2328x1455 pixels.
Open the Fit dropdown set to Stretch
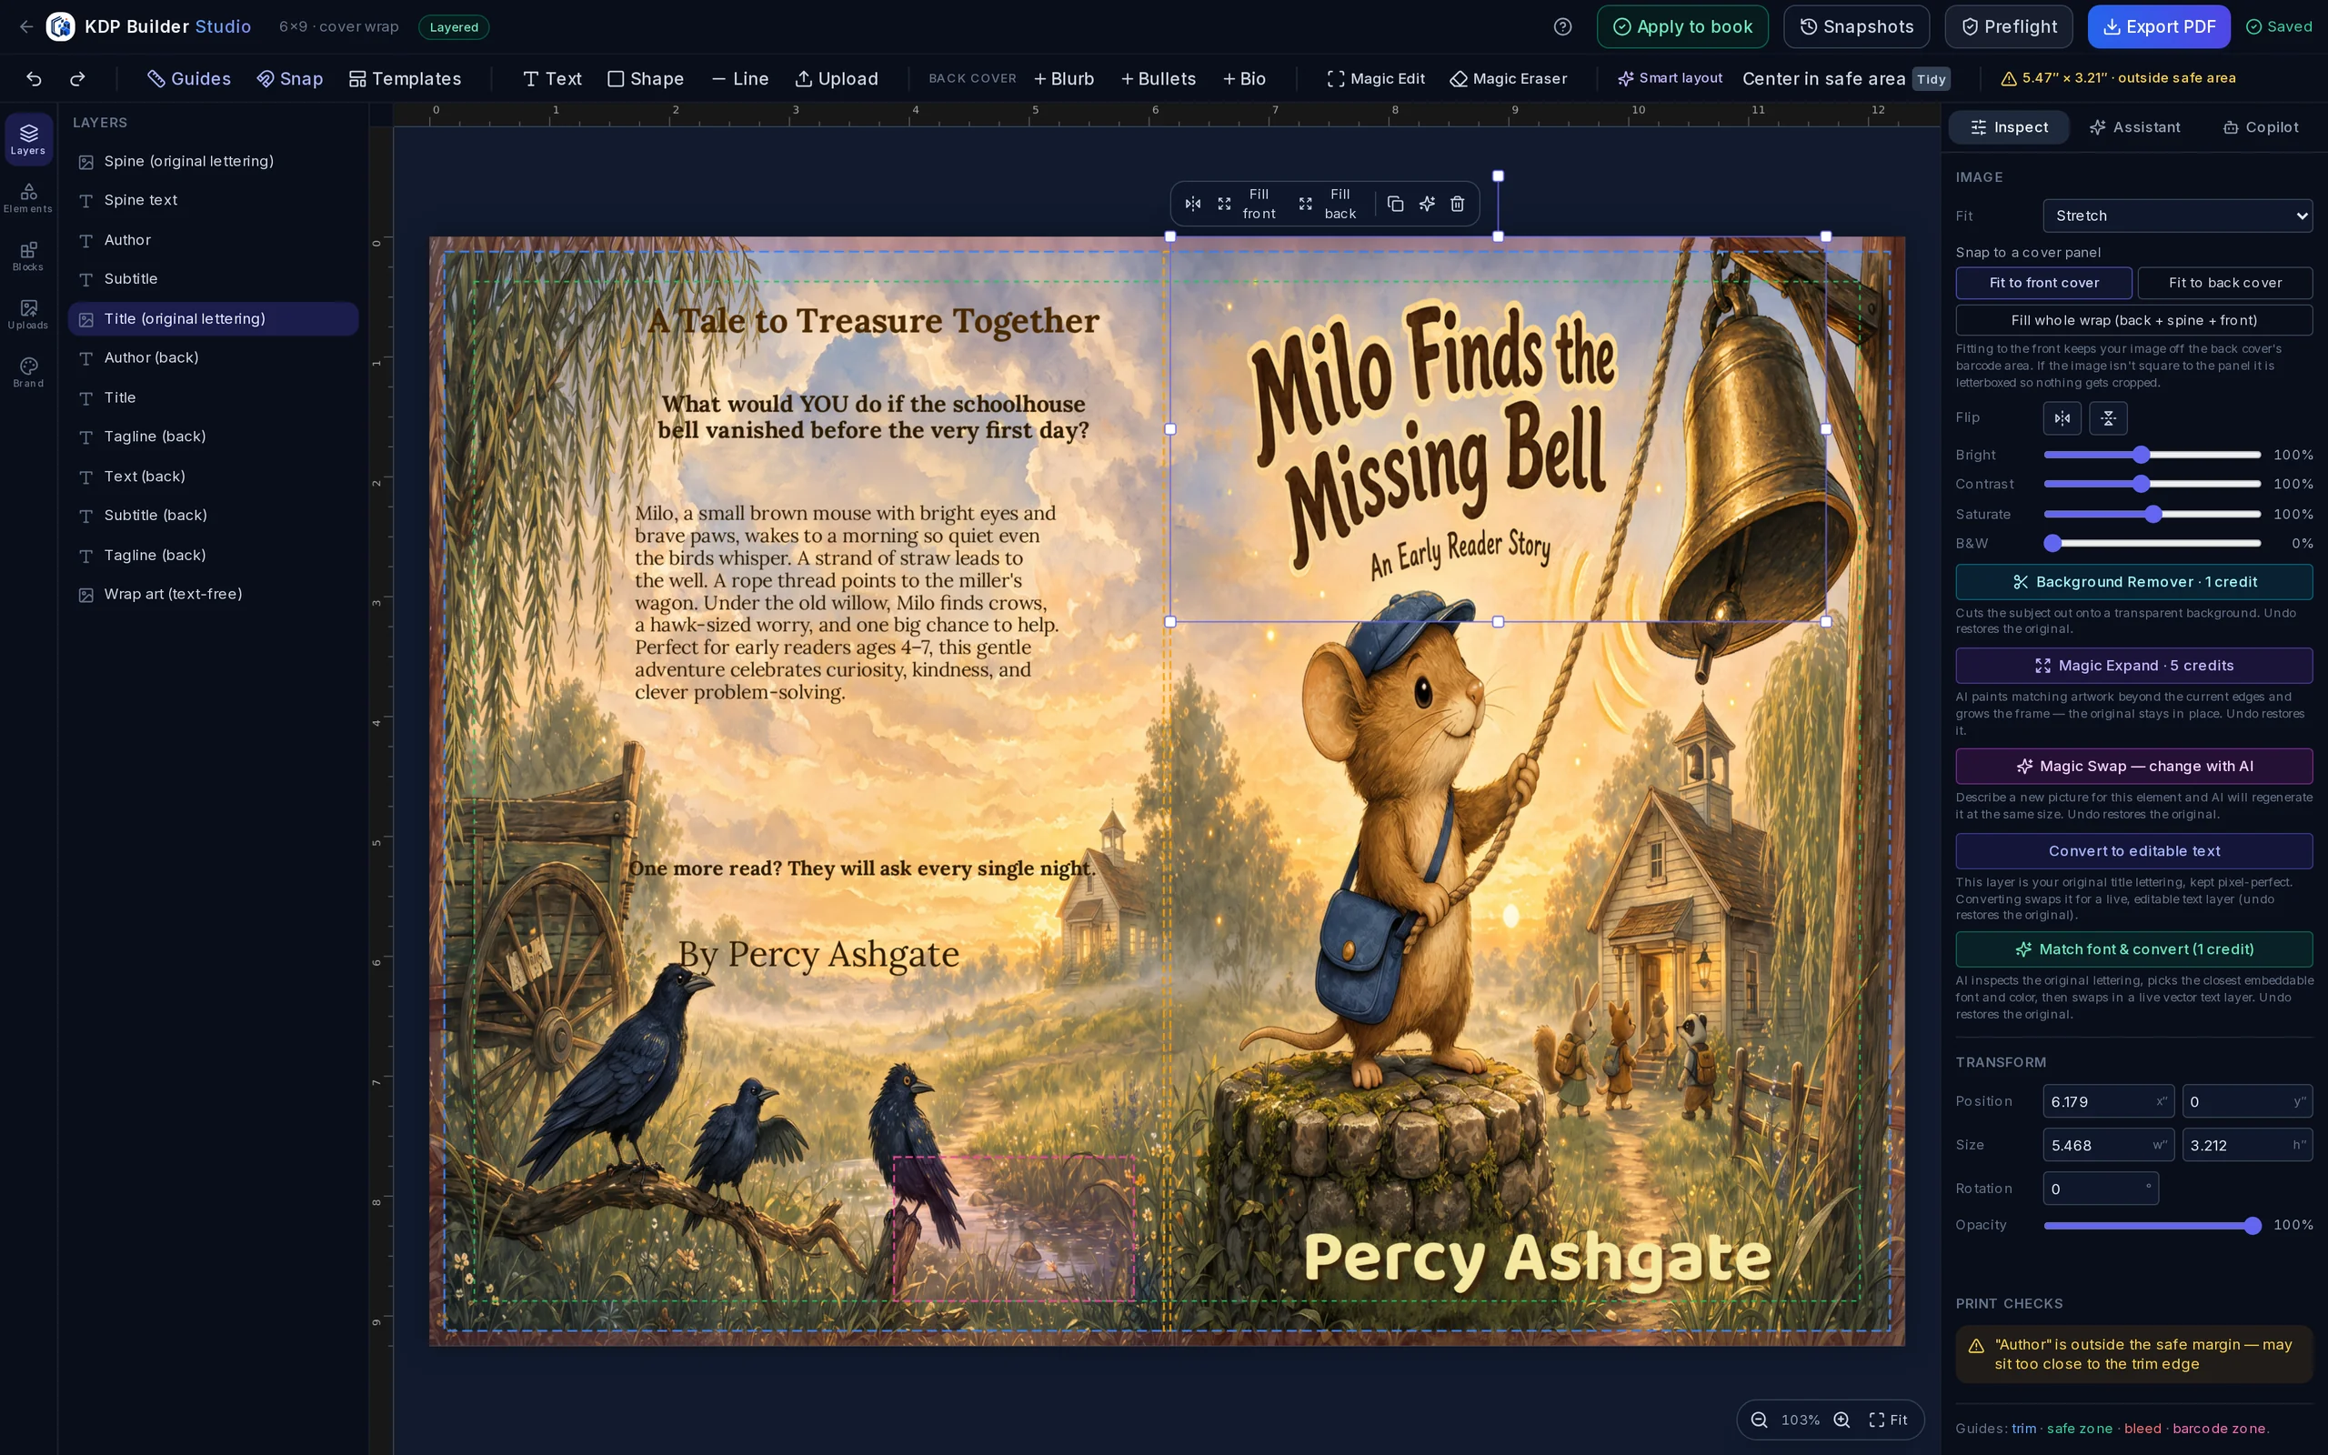2177,216
